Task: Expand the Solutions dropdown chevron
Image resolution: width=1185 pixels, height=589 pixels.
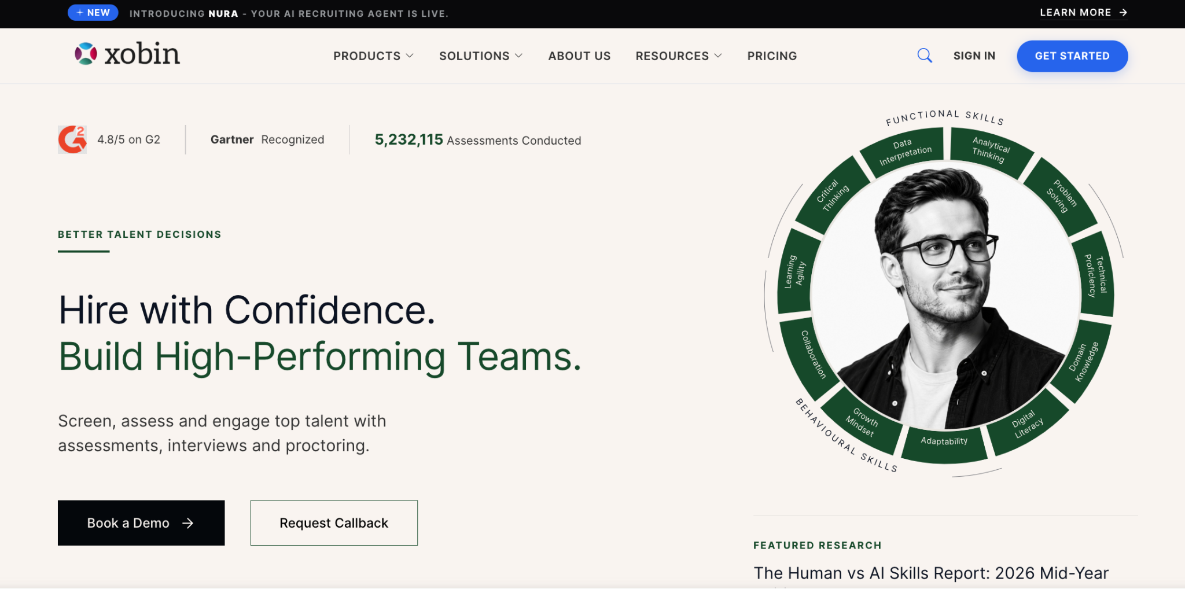Action: [x=518, y=56]
